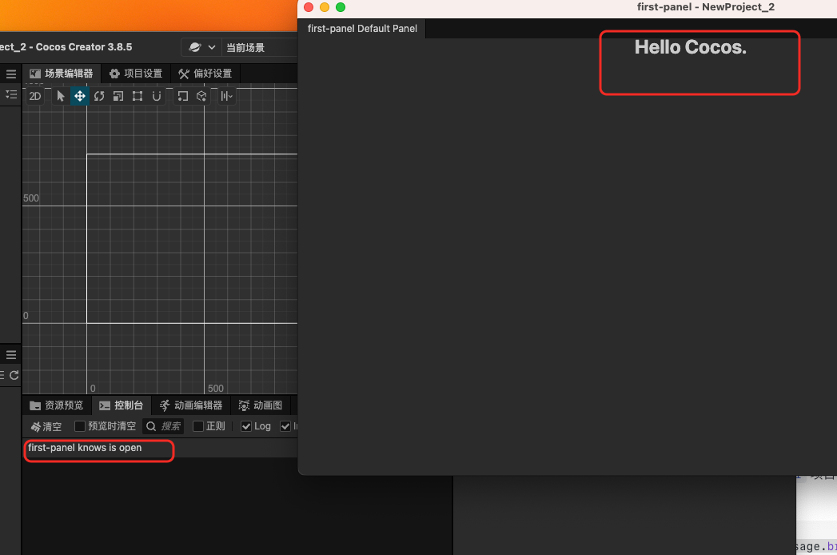Select the 'first-panel knows is open' log entry

[160, 448]
